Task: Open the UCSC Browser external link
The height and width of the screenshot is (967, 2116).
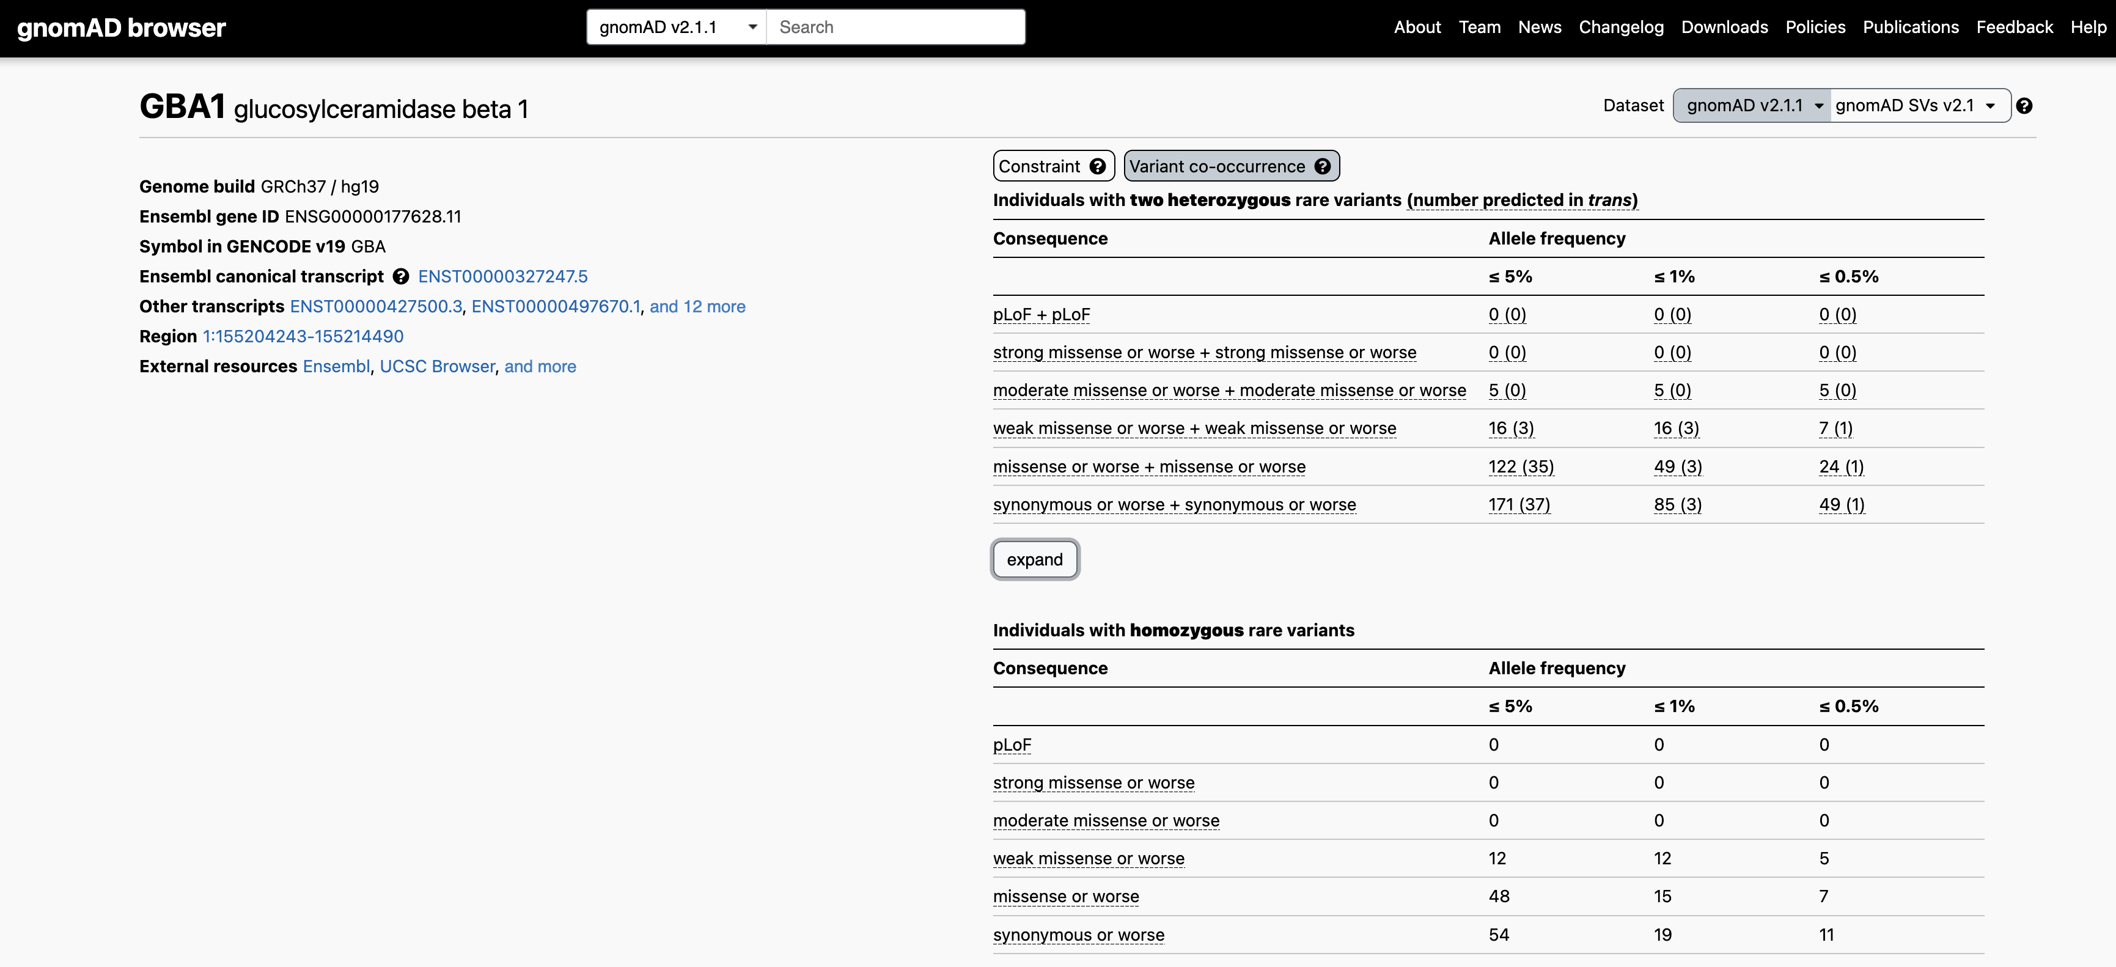Action: [x=437, y=366]
